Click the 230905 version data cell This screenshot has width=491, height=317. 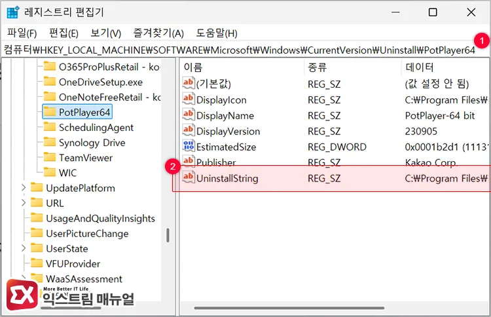tap(421, 131)
